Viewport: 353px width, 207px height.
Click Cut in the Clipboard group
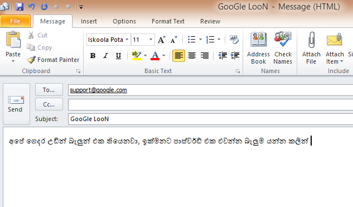click(37, 35)
